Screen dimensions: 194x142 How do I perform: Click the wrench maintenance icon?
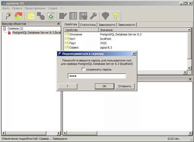[93, 16]
